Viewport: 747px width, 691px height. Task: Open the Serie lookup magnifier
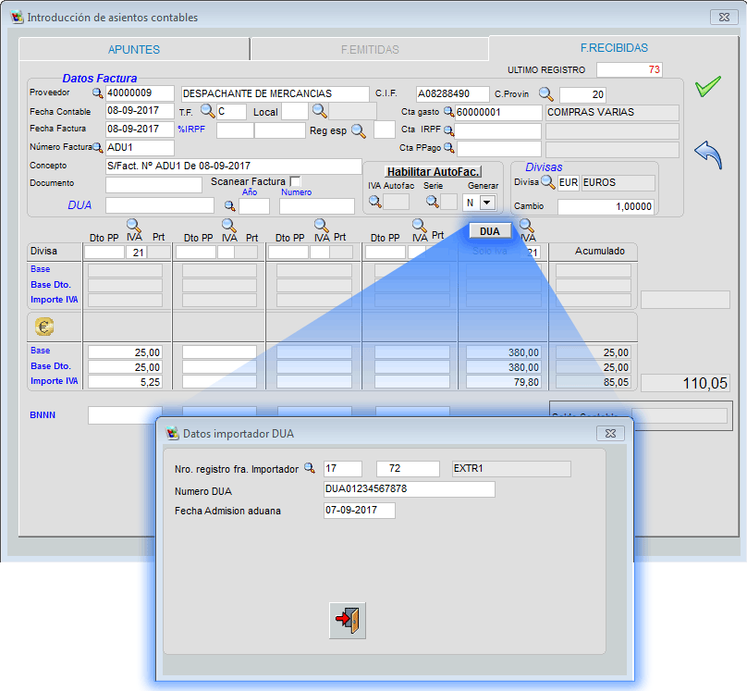point(433,202)
